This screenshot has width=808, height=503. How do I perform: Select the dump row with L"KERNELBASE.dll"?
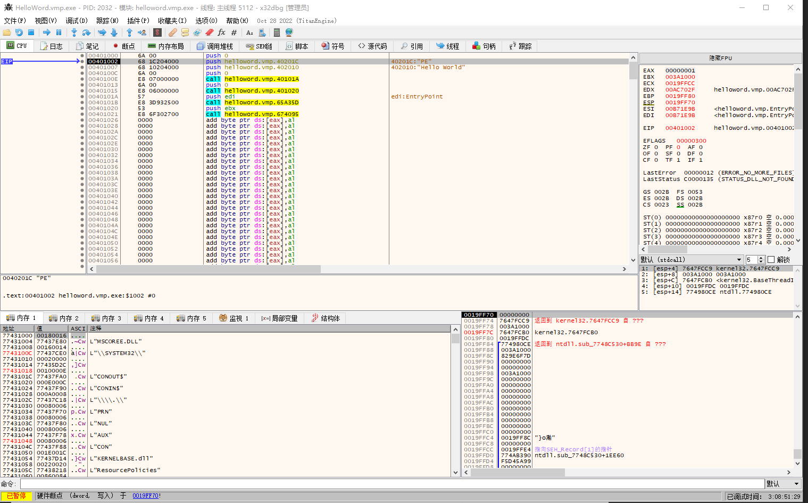tap(226, 458)
